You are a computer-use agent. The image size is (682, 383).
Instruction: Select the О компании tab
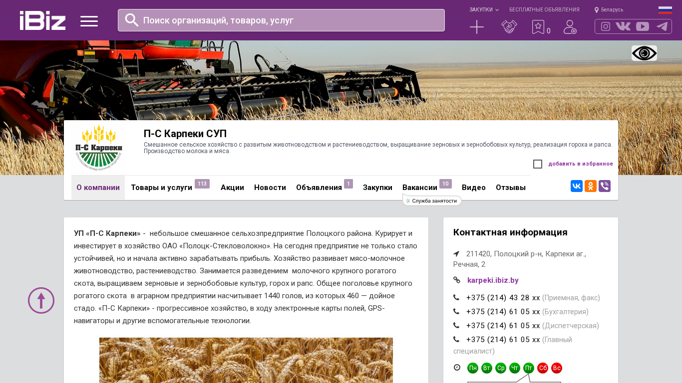click(x=98, y=188)
